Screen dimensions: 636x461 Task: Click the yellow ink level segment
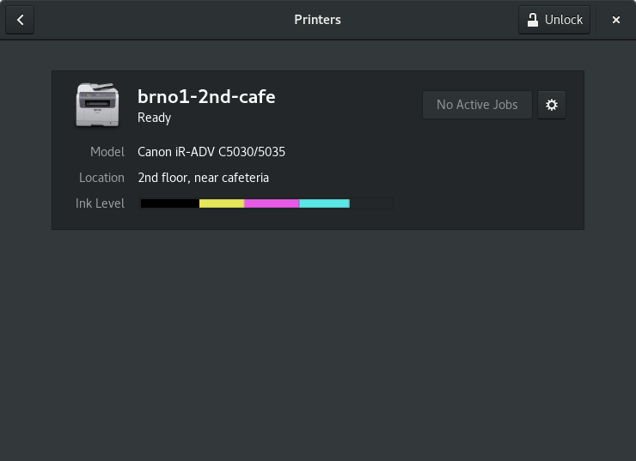[222, 203]
